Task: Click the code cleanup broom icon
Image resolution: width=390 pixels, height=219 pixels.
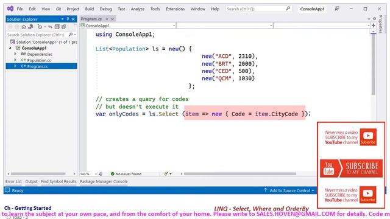Action: coord(166,174)
